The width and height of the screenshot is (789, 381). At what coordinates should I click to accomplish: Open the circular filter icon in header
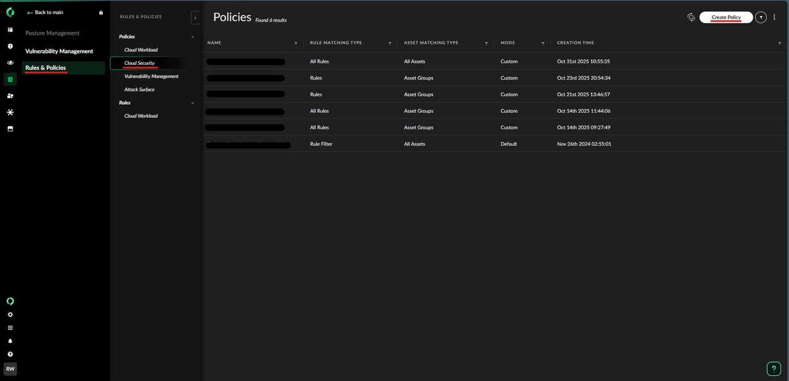761,17
